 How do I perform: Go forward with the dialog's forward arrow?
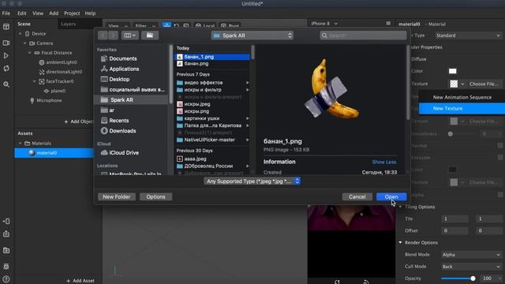click(113, 35)
